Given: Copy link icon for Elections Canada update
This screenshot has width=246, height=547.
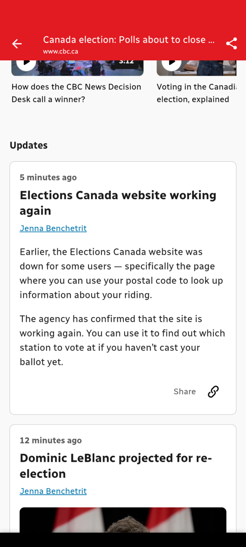Looking at the screenshot, I should pyautogui.click(x=213, y=391).
